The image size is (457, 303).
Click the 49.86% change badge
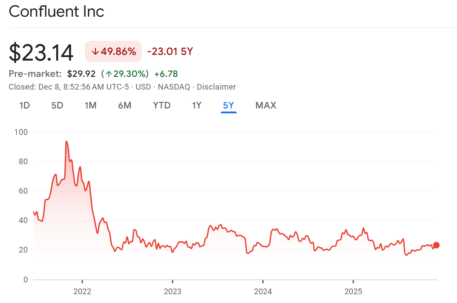[113, 51]
